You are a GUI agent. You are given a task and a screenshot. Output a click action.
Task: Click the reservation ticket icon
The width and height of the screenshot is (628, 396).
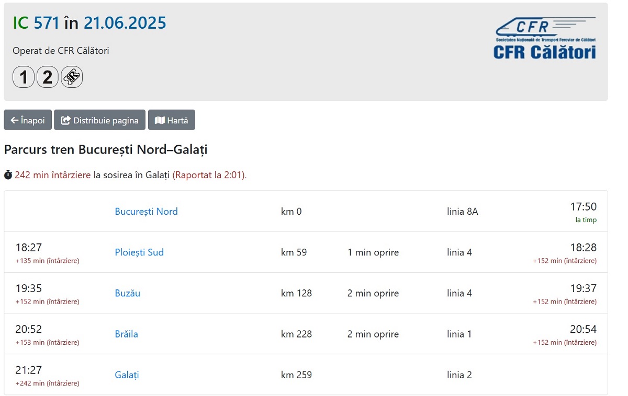[x=72, y=77]
